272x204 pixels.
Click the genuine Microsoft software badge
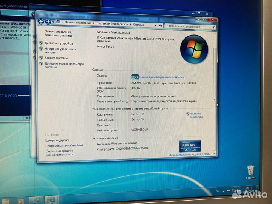click(x=190, y=146)
